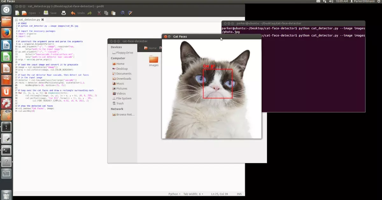This screenshot has width=382, height=200.
Task: Close the cat_detector.py tab
Action: (x=43, y=20)
